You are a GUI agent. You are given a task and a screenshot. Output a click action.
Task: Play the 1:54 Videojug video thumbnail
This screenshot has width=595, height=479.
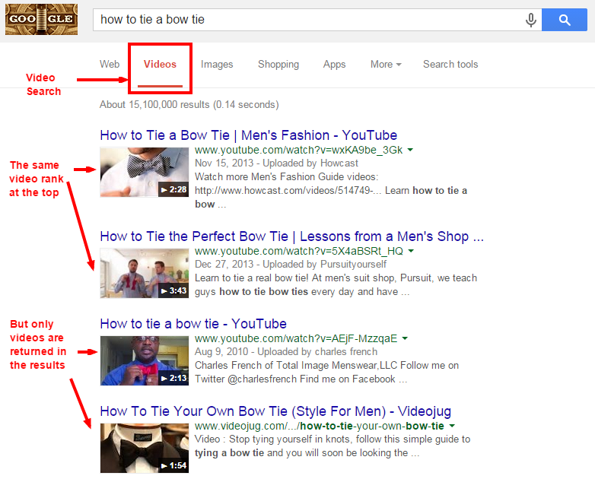(x=145, y=449)
